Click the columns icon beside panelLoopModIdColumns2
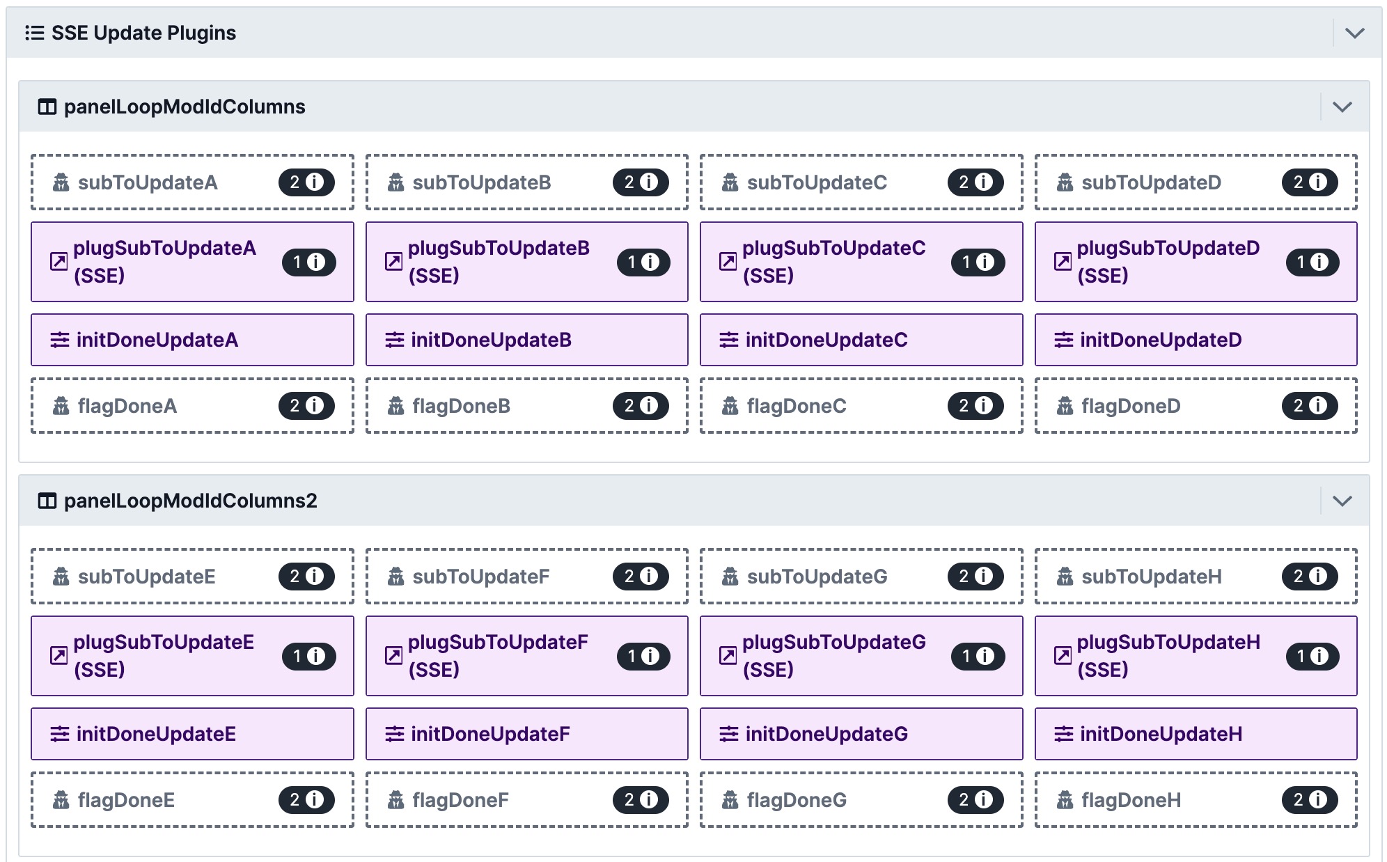 [x=47, y=501]
